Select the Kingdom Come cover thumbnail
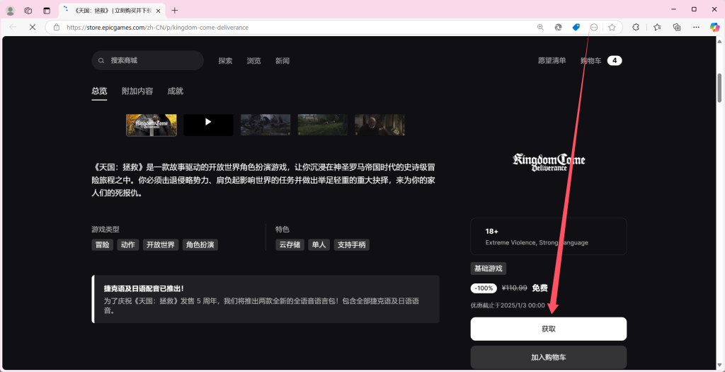 152,125
